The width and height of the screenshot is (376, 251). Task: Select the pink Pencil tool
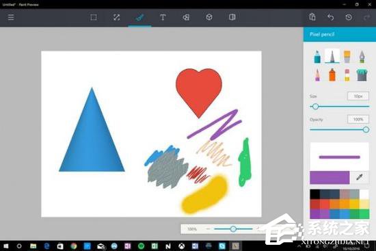(317, 75)
